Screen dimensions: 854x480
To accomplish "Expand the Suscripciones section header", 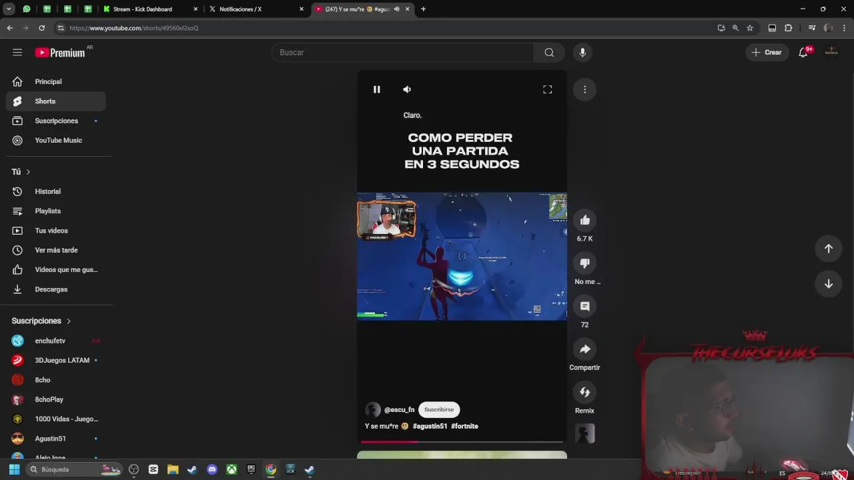I will [41, 321].
